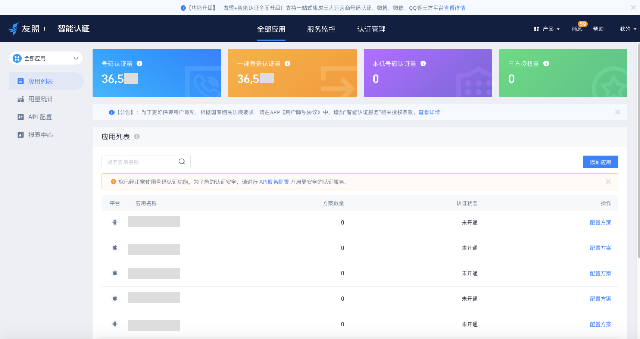
Task: Expand the 全部应用 sidebar dropdown
Action: (x=46, y=58)
